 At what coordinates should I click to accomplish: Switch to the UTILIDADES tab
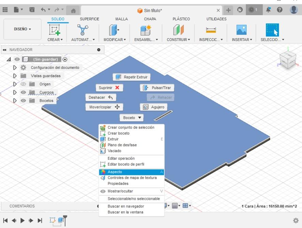click(216, 19)
